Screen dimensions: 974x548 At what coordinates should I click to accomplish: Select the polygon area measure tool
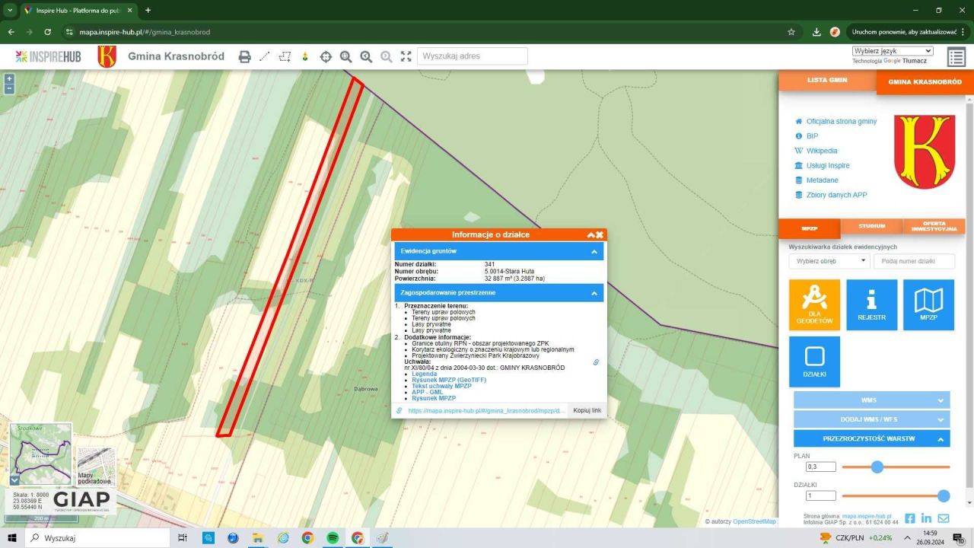coord(285,56)
